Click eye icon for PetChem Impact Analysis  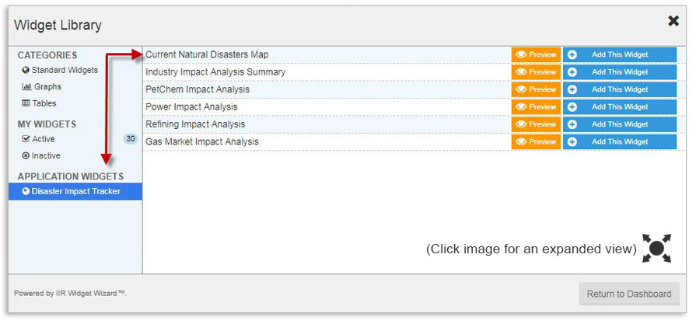521,89
